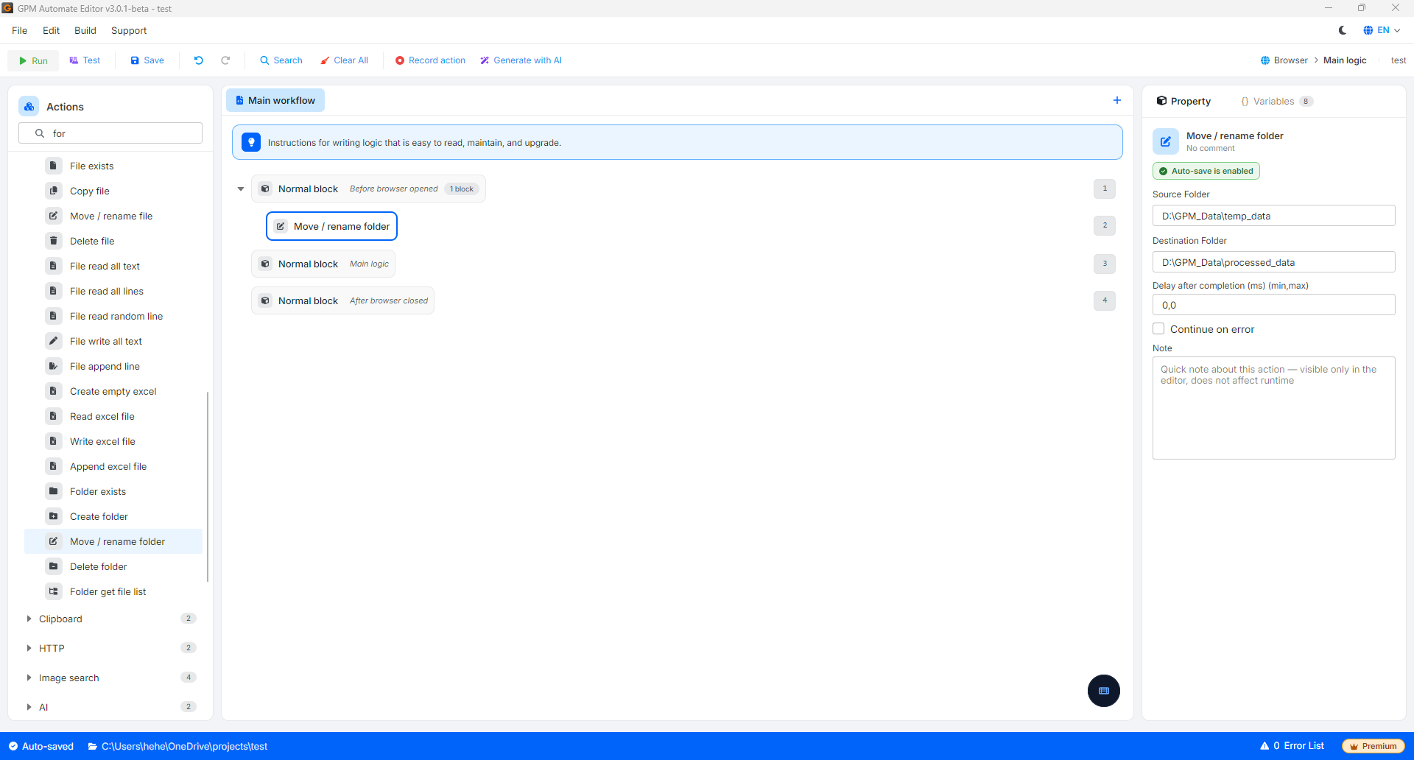The image size is (1414, 760).
Task: Click the Run button
Action: [33, 60]
